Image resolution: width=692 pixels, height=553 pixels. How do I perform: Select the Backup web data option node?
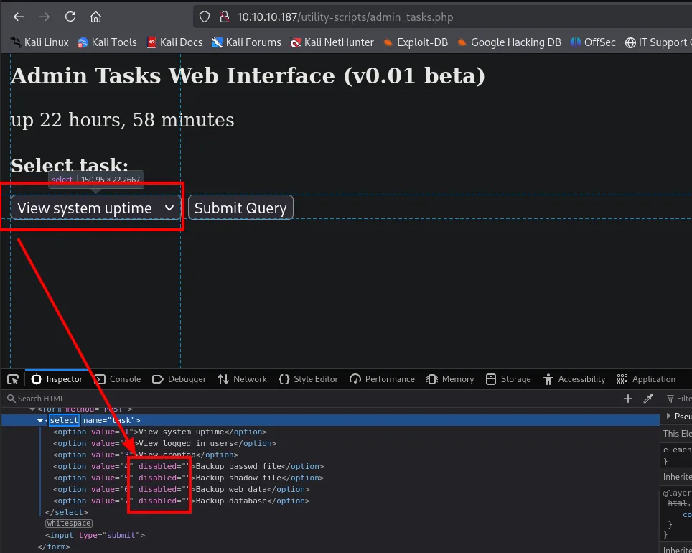(182, 489)
